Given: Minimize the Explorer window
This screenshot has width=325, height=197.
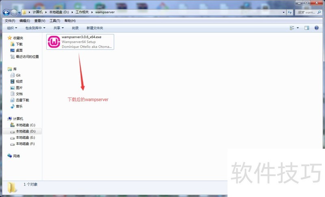Looking at the screenshot, I should click(299, 3).
